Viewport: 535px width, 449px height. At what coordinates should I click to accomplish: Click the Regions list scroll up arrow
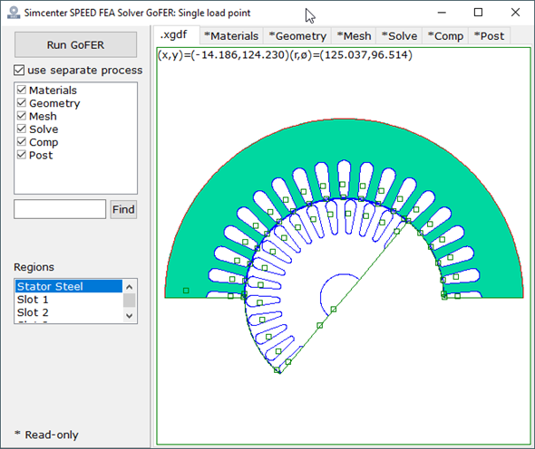pyautogui.click(x=130, y=287)
